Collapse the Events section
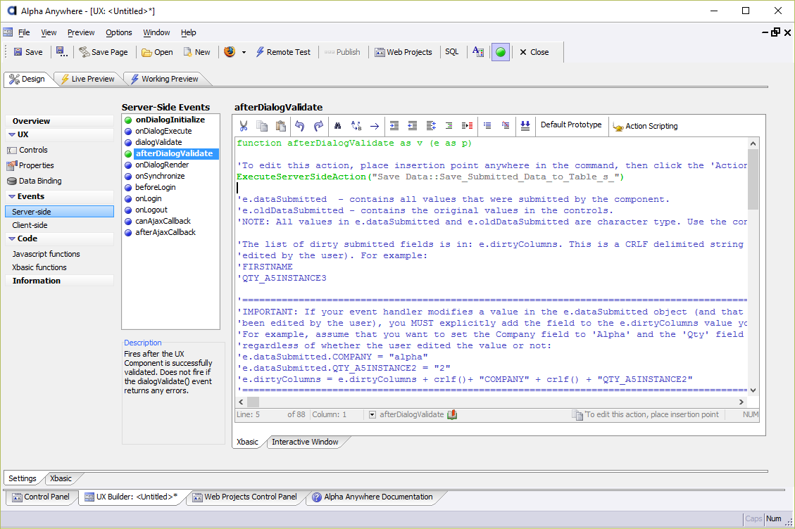 (12, 196)
